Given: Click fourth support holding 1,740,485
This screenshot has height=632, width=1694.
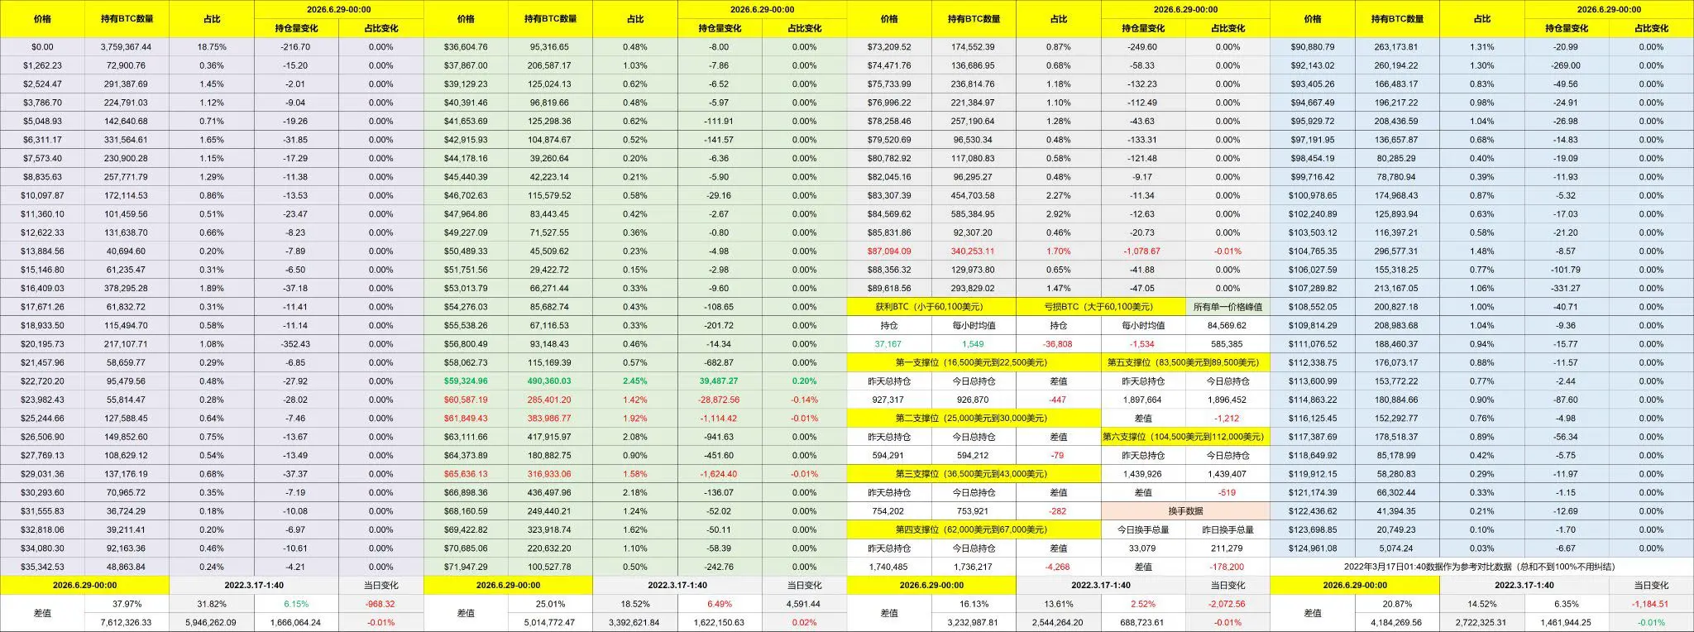Looking at the screenshot, I should (888, 567).
